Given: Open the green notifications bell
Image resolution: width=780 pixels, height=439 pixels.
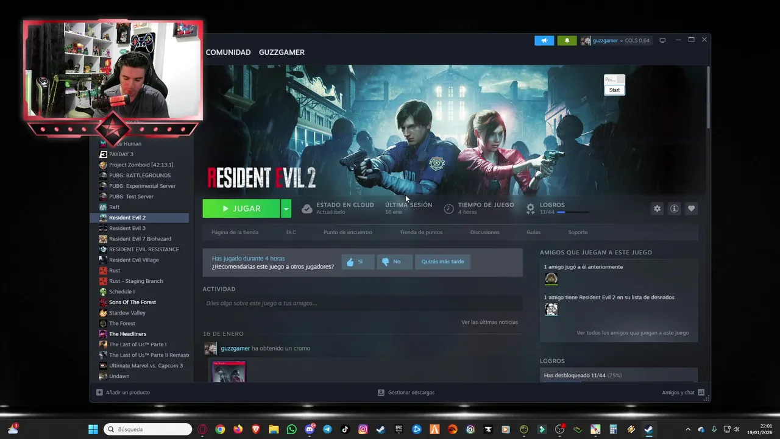Looking at the screenshot, I should click(x=567, y=40).
